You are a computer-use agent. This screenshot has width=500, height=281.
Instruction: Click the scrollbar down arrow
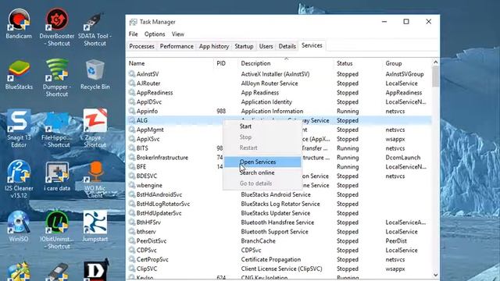[436, 275]
